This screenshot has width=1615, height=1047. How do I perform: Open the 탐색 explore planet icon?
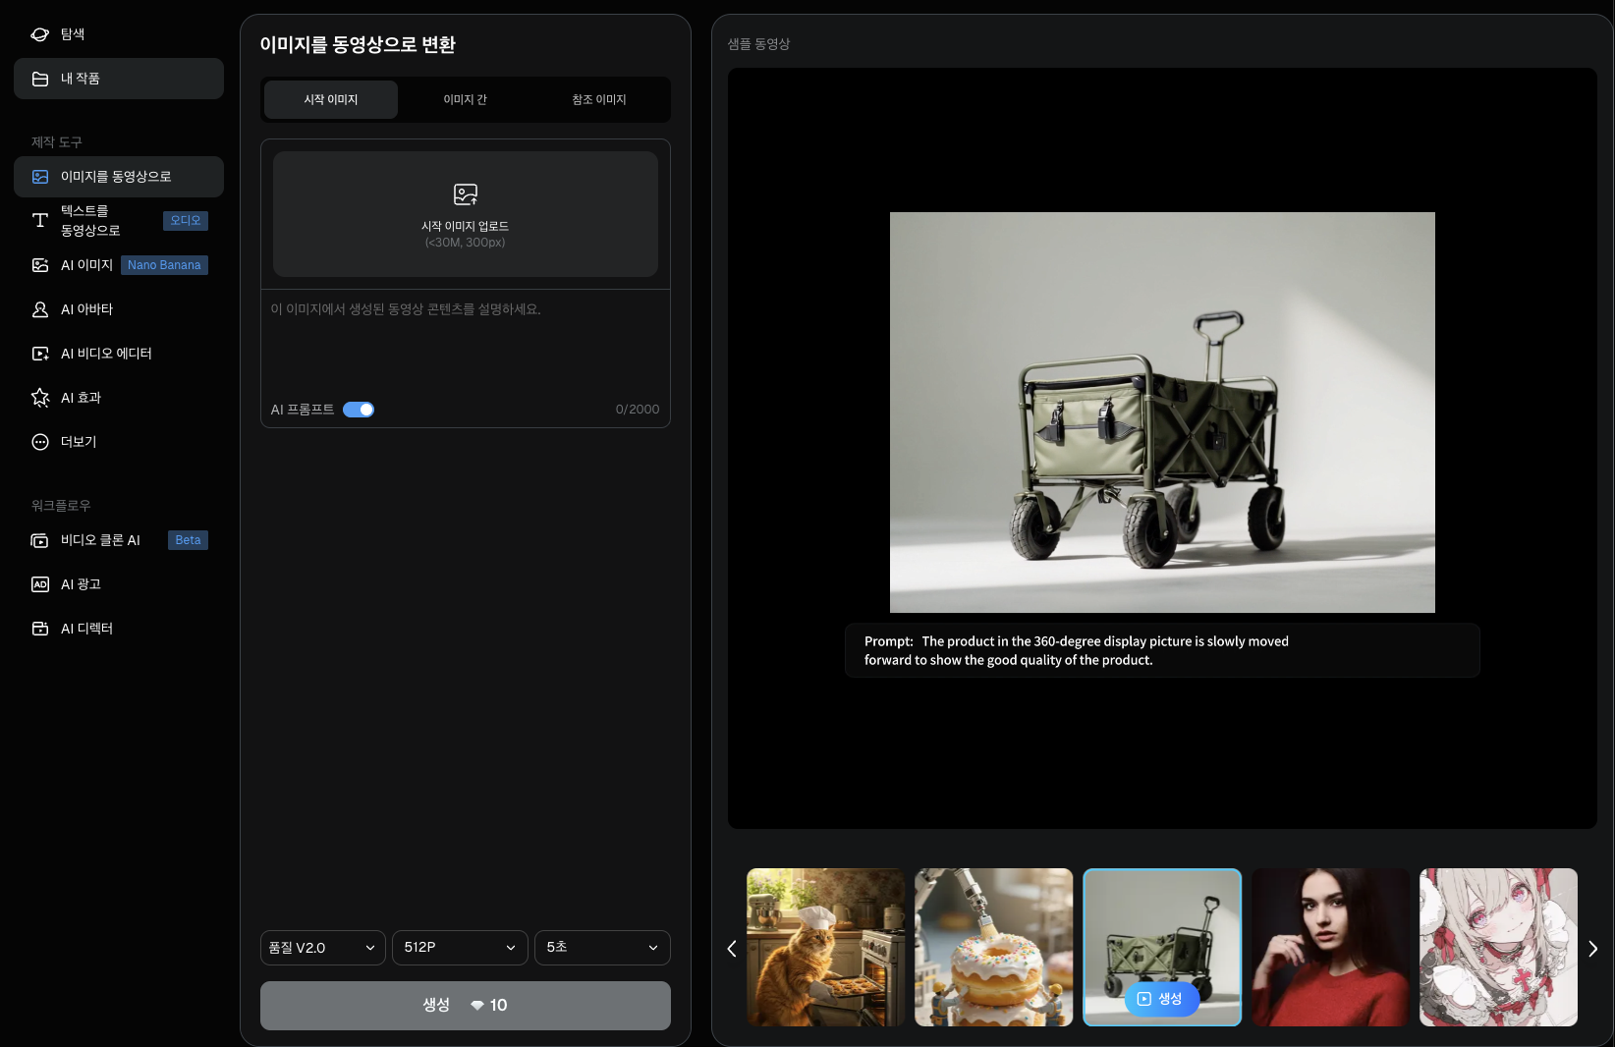[x=40, y=34]
